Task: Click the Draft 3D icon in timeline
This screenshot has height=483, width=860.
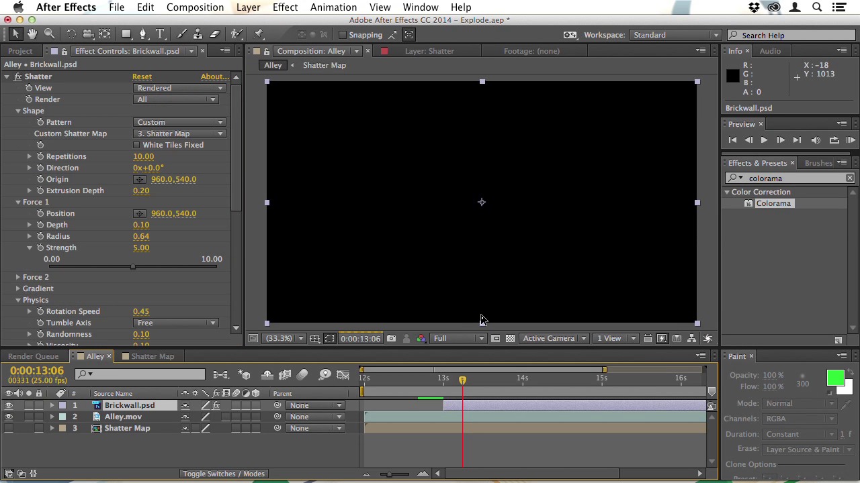Action: 245,375
